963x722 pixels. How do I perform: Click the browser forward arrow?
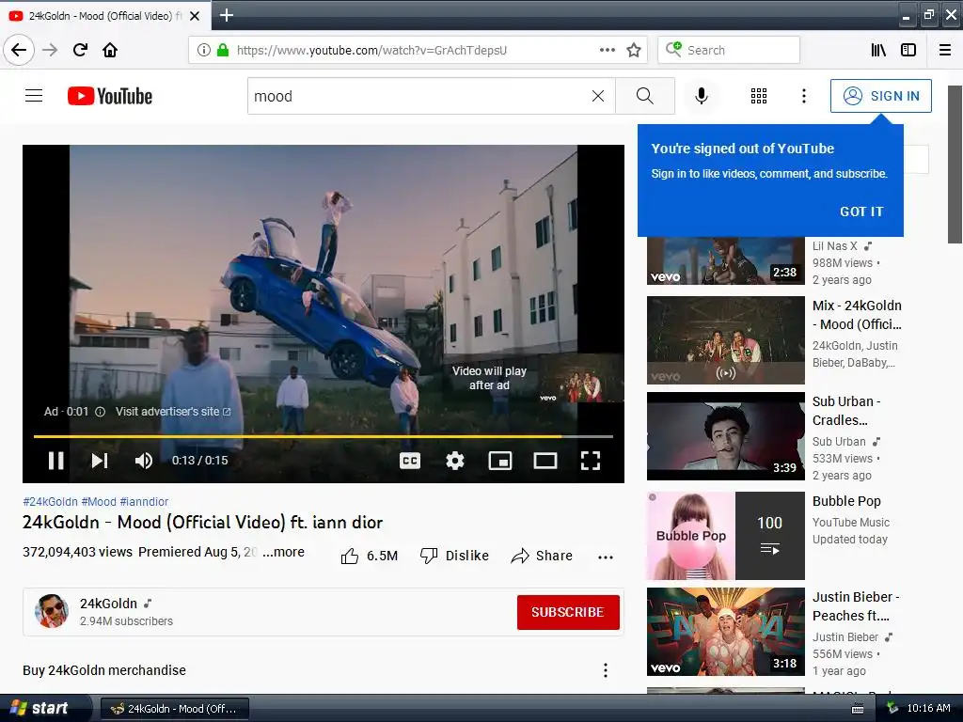coord(51,50)
